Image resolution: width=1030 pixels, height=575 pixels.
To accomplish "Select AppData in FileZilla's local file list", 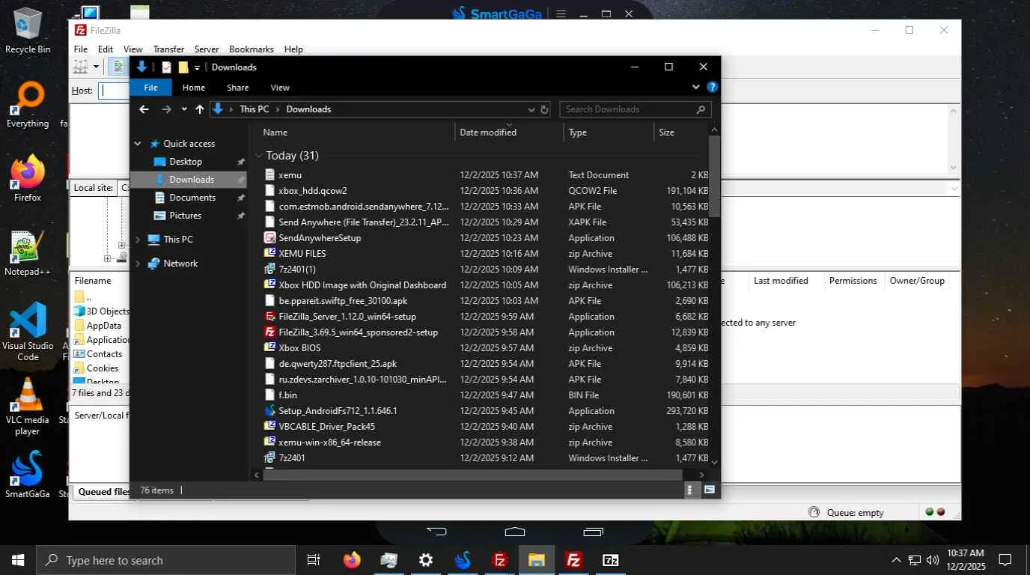I will (104, 326).
